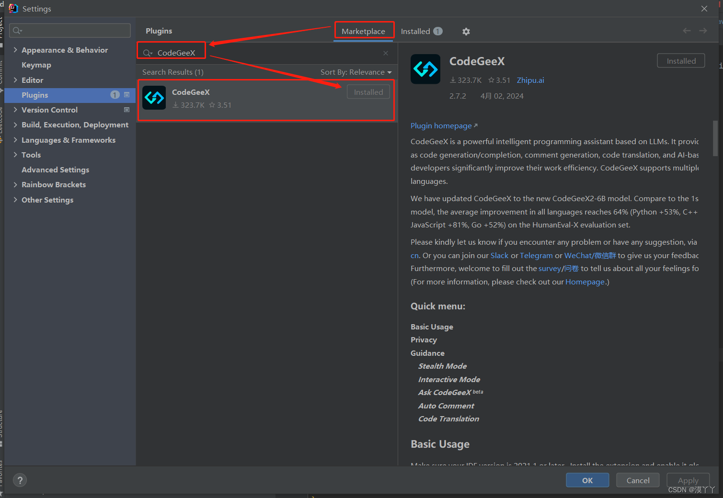
Task: Click the Plugins update count badge
Action: 115,95
